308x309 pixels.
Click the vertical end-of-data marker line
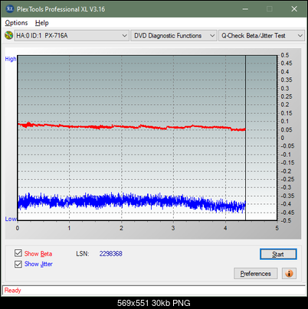(245, 138)
